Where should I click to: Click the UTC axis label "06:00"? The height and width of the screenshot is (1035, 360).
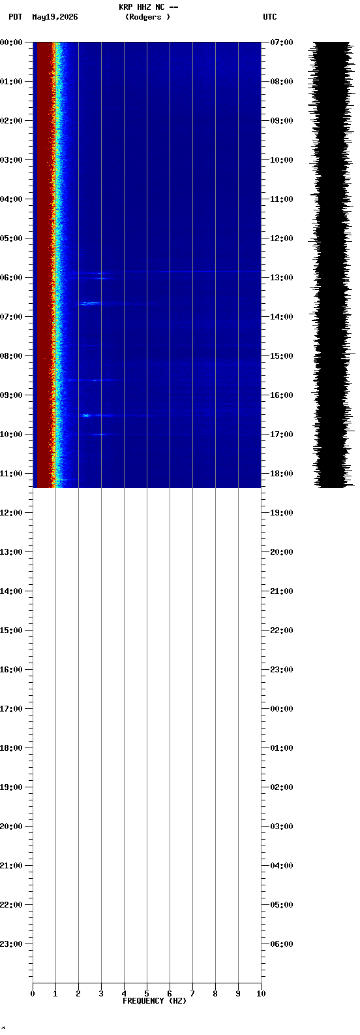tap(282, 944)
